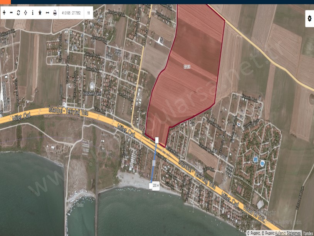Click the parcel number label 33/11
This screenshot has width=314, height=236.
tap(187, 66)
